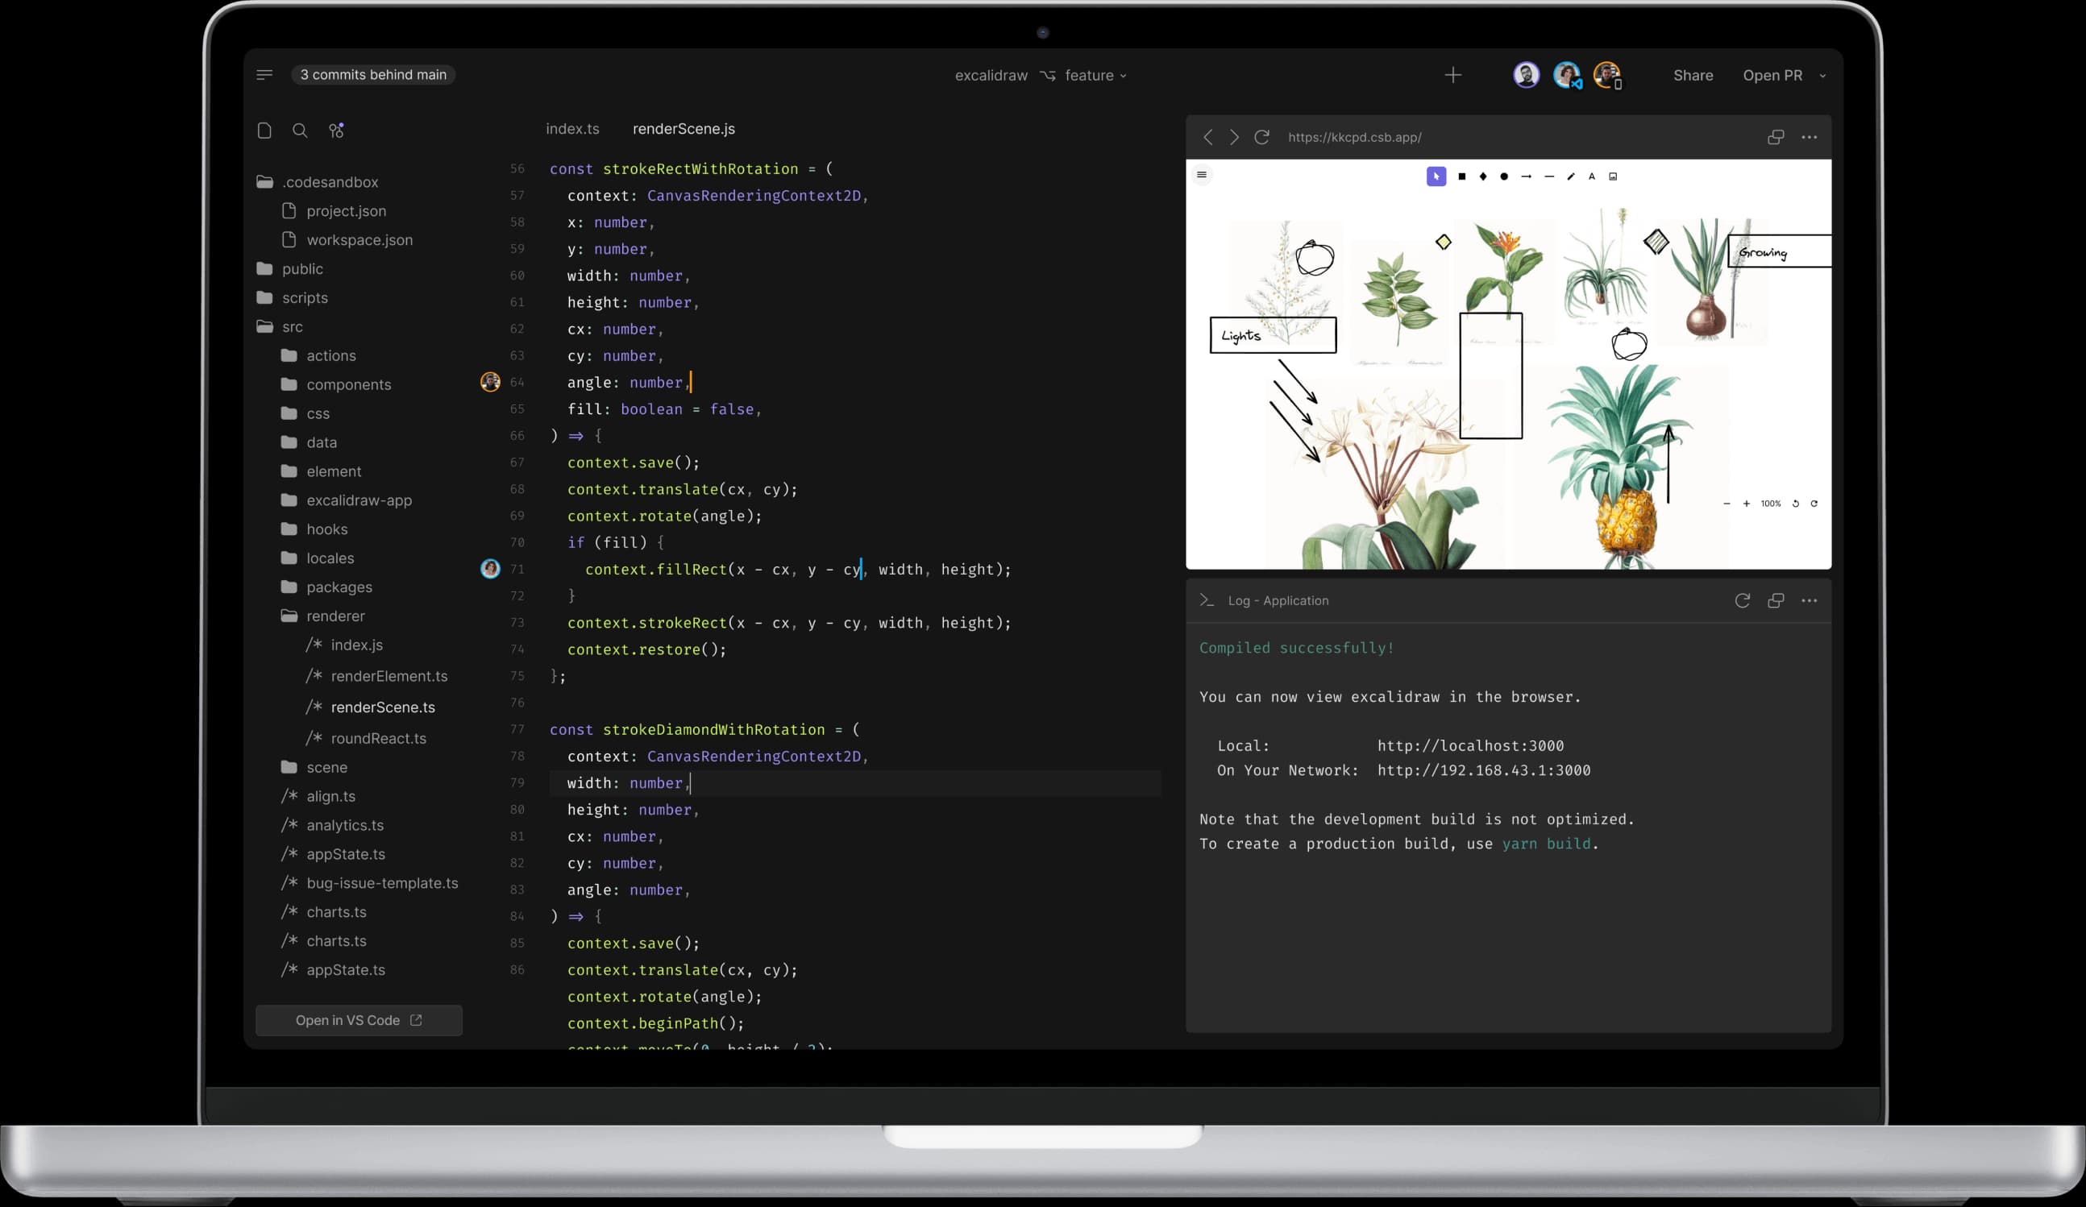Click Open in VS Code button
This screenshot has width=2086, height=1207.
(x=359, y=1020)
